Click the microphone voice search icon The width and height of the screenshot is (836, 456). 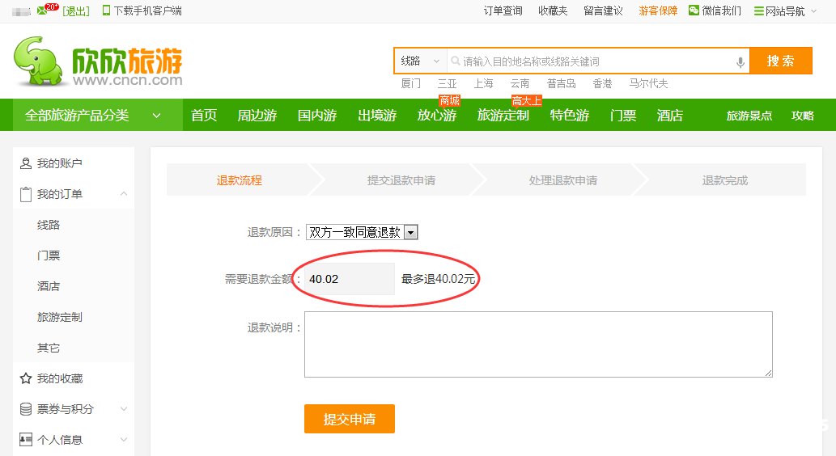click(x=740, y=62)
